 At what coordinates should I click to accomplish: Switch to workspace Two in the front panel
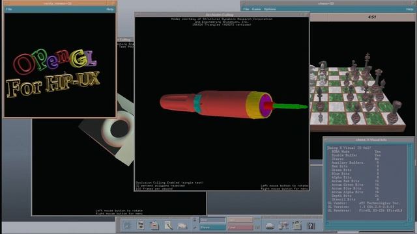click(240, 220)
